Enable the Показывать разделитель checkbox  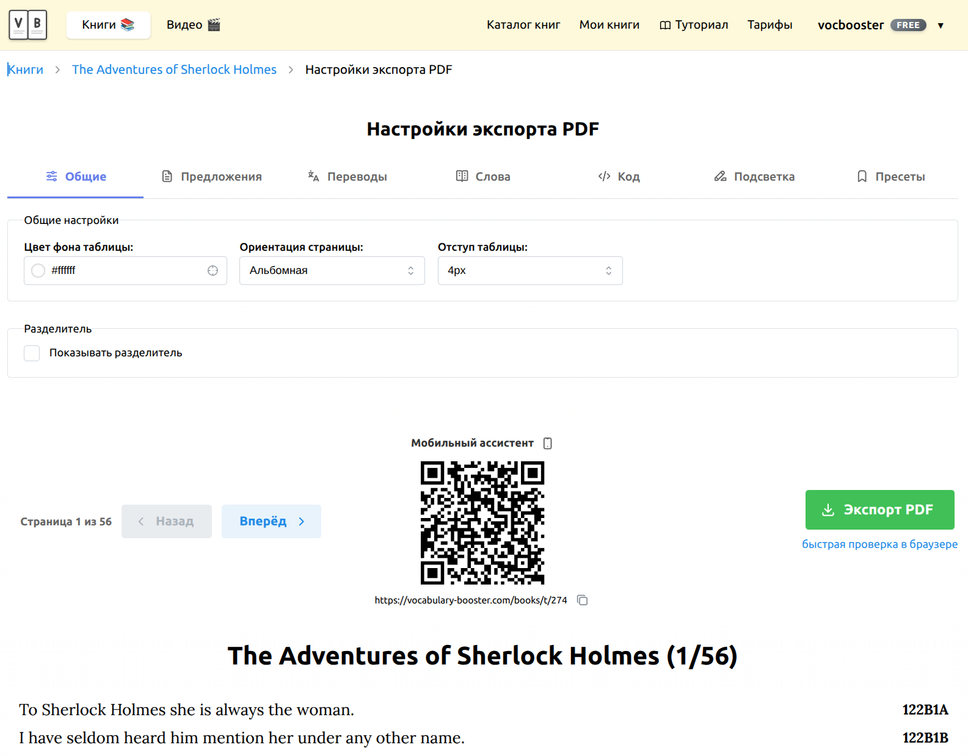pyautogui.click(x=32, y=353)
